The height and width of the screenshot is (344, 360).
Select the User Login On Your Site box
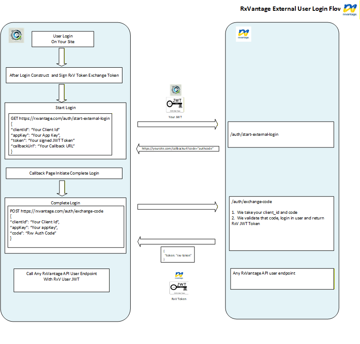[x=63, y=39]
